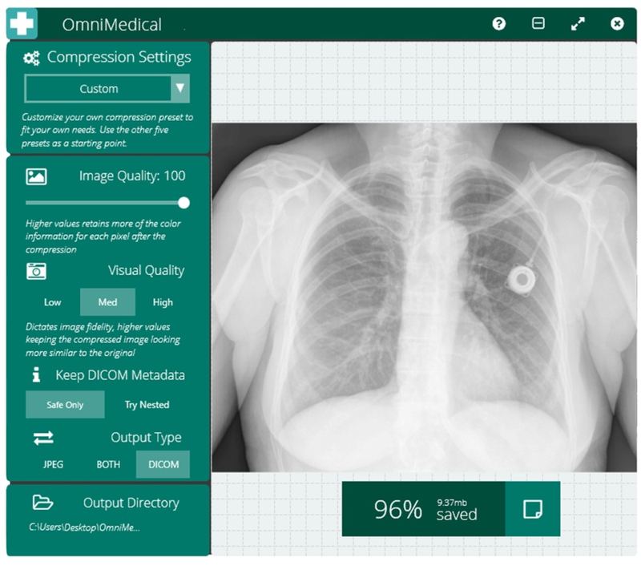The width and height of the screenshot is (641, 570).
Task: Click the Output Type heading
Action: tap(146, 438)
